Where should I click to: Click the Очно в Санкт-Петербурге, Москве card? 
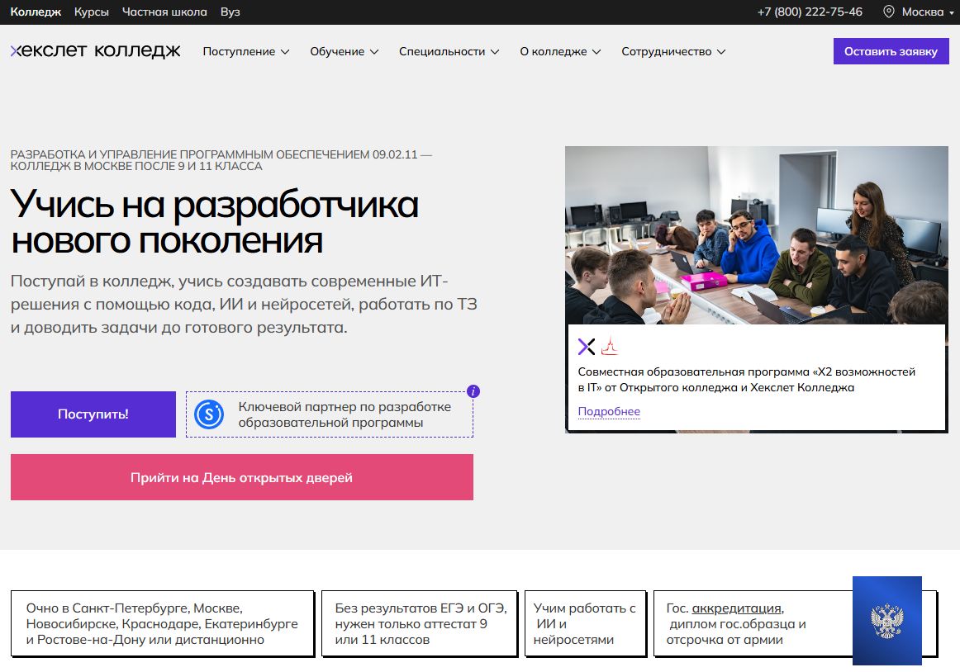162,623
